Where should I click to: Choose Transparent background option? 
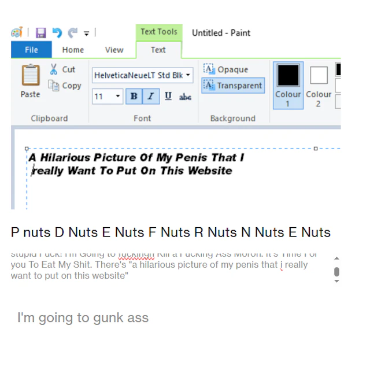233,85
